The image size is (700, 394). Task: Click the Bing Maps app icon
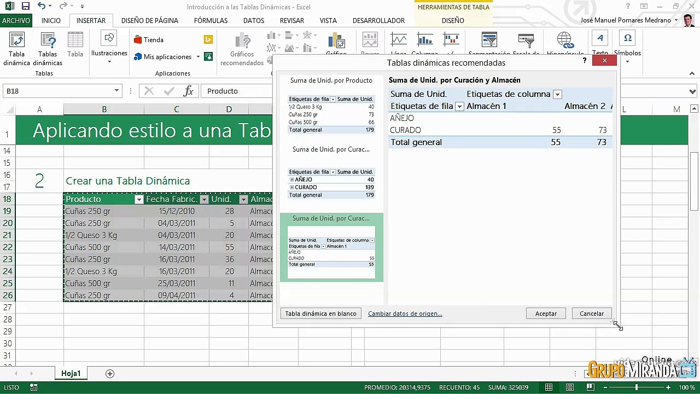[x=208, y=39]
